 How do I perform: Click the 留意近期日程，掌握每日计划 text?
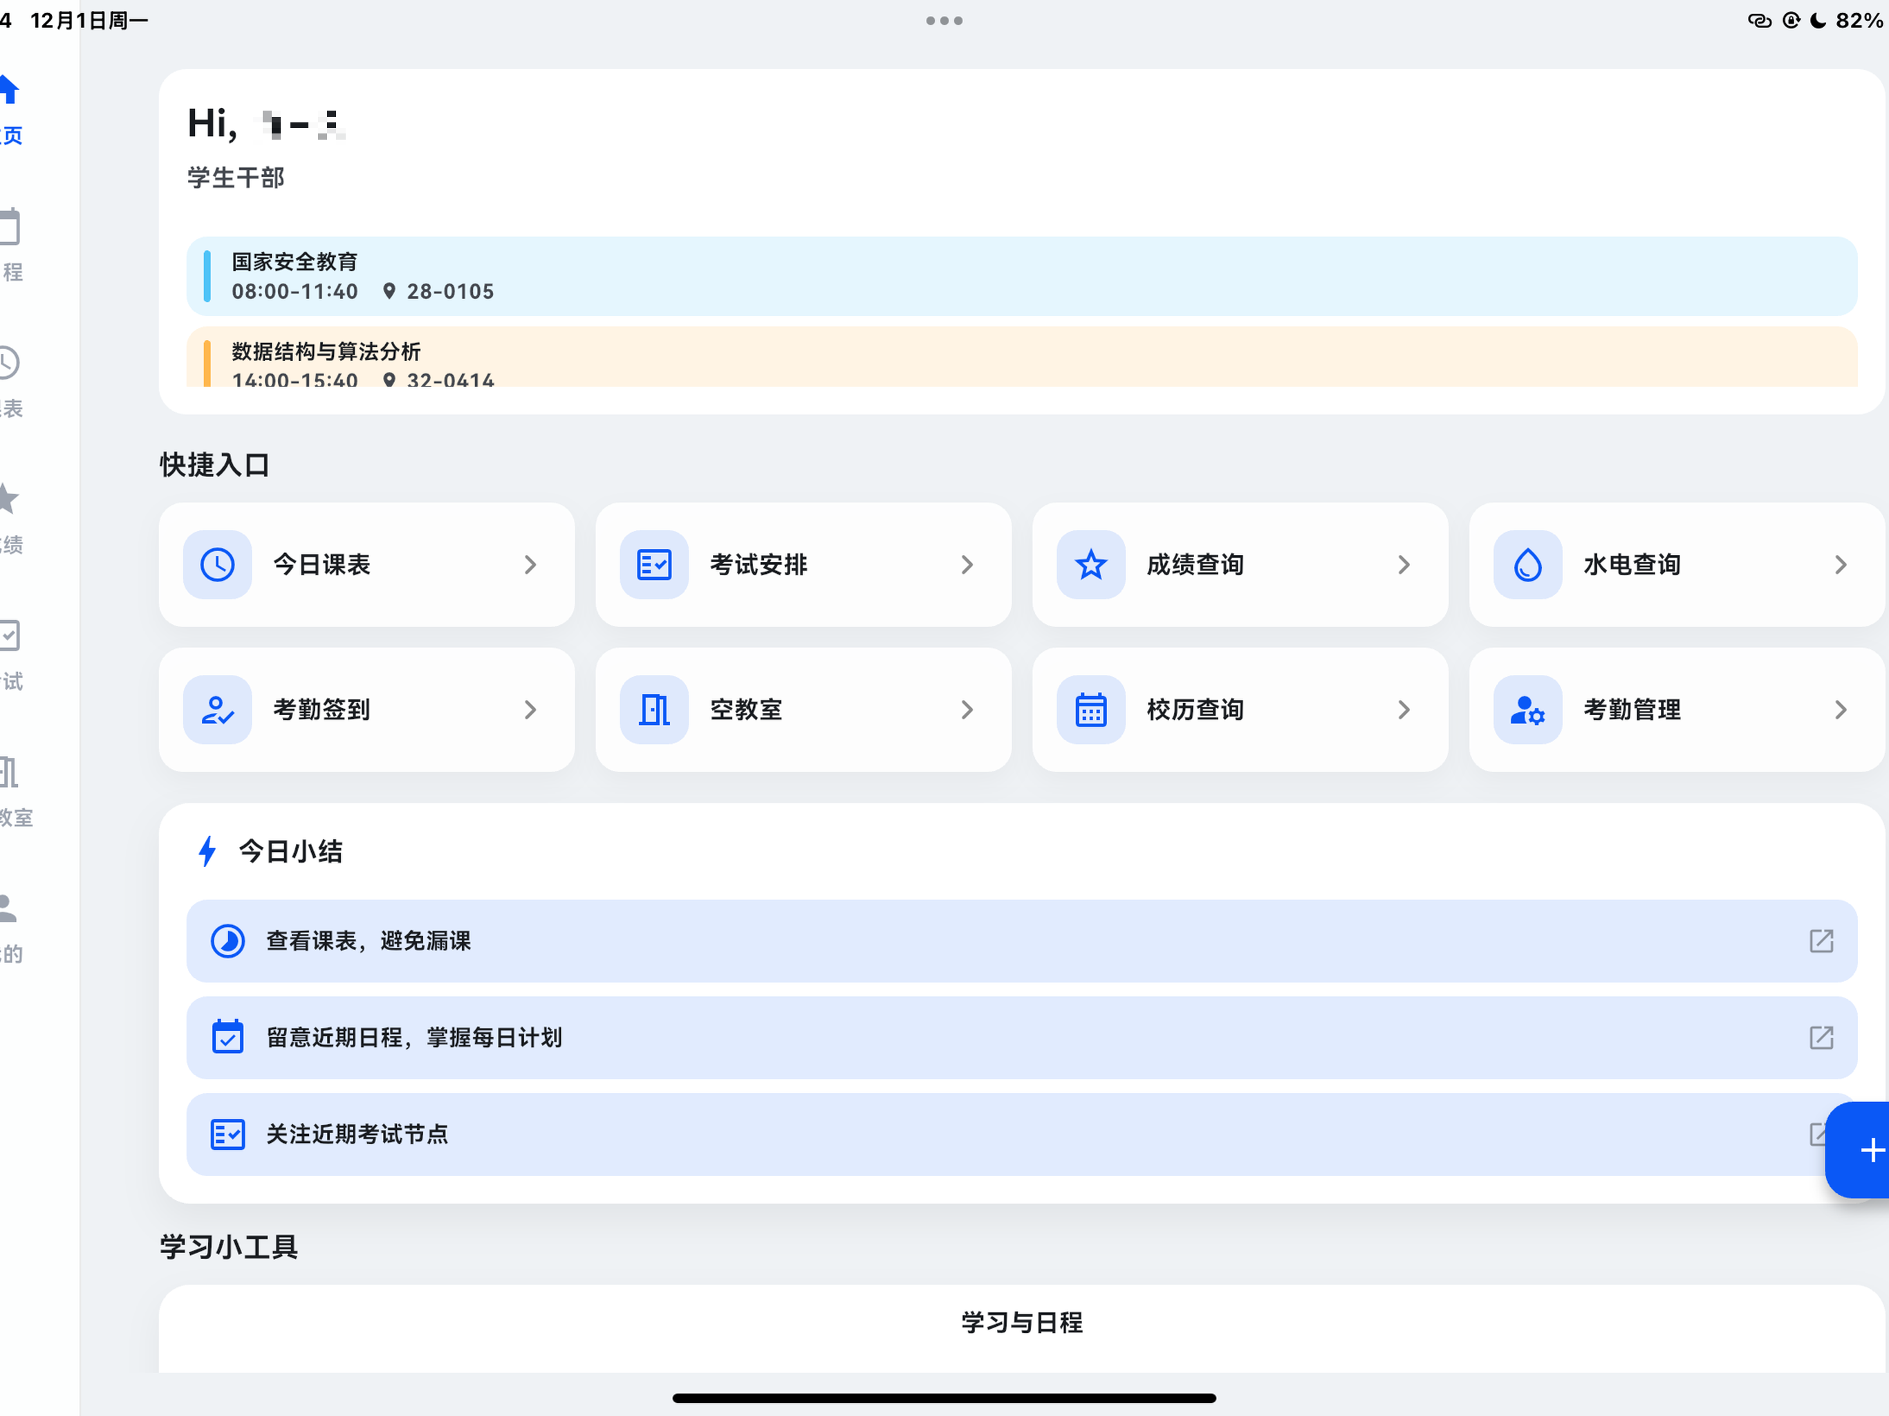414,1038
